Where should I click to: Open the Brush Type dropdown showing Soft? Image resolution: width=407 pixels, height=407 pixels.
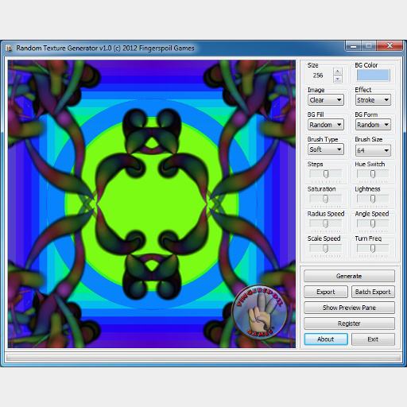pos(326,149)
